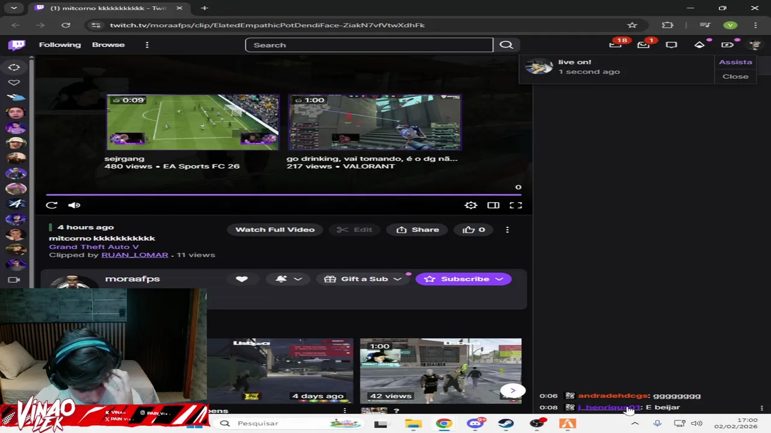Viewport: 771px width, 433px height.
Task: Seek on the purple clip progress bar
Action: [284, 194]
